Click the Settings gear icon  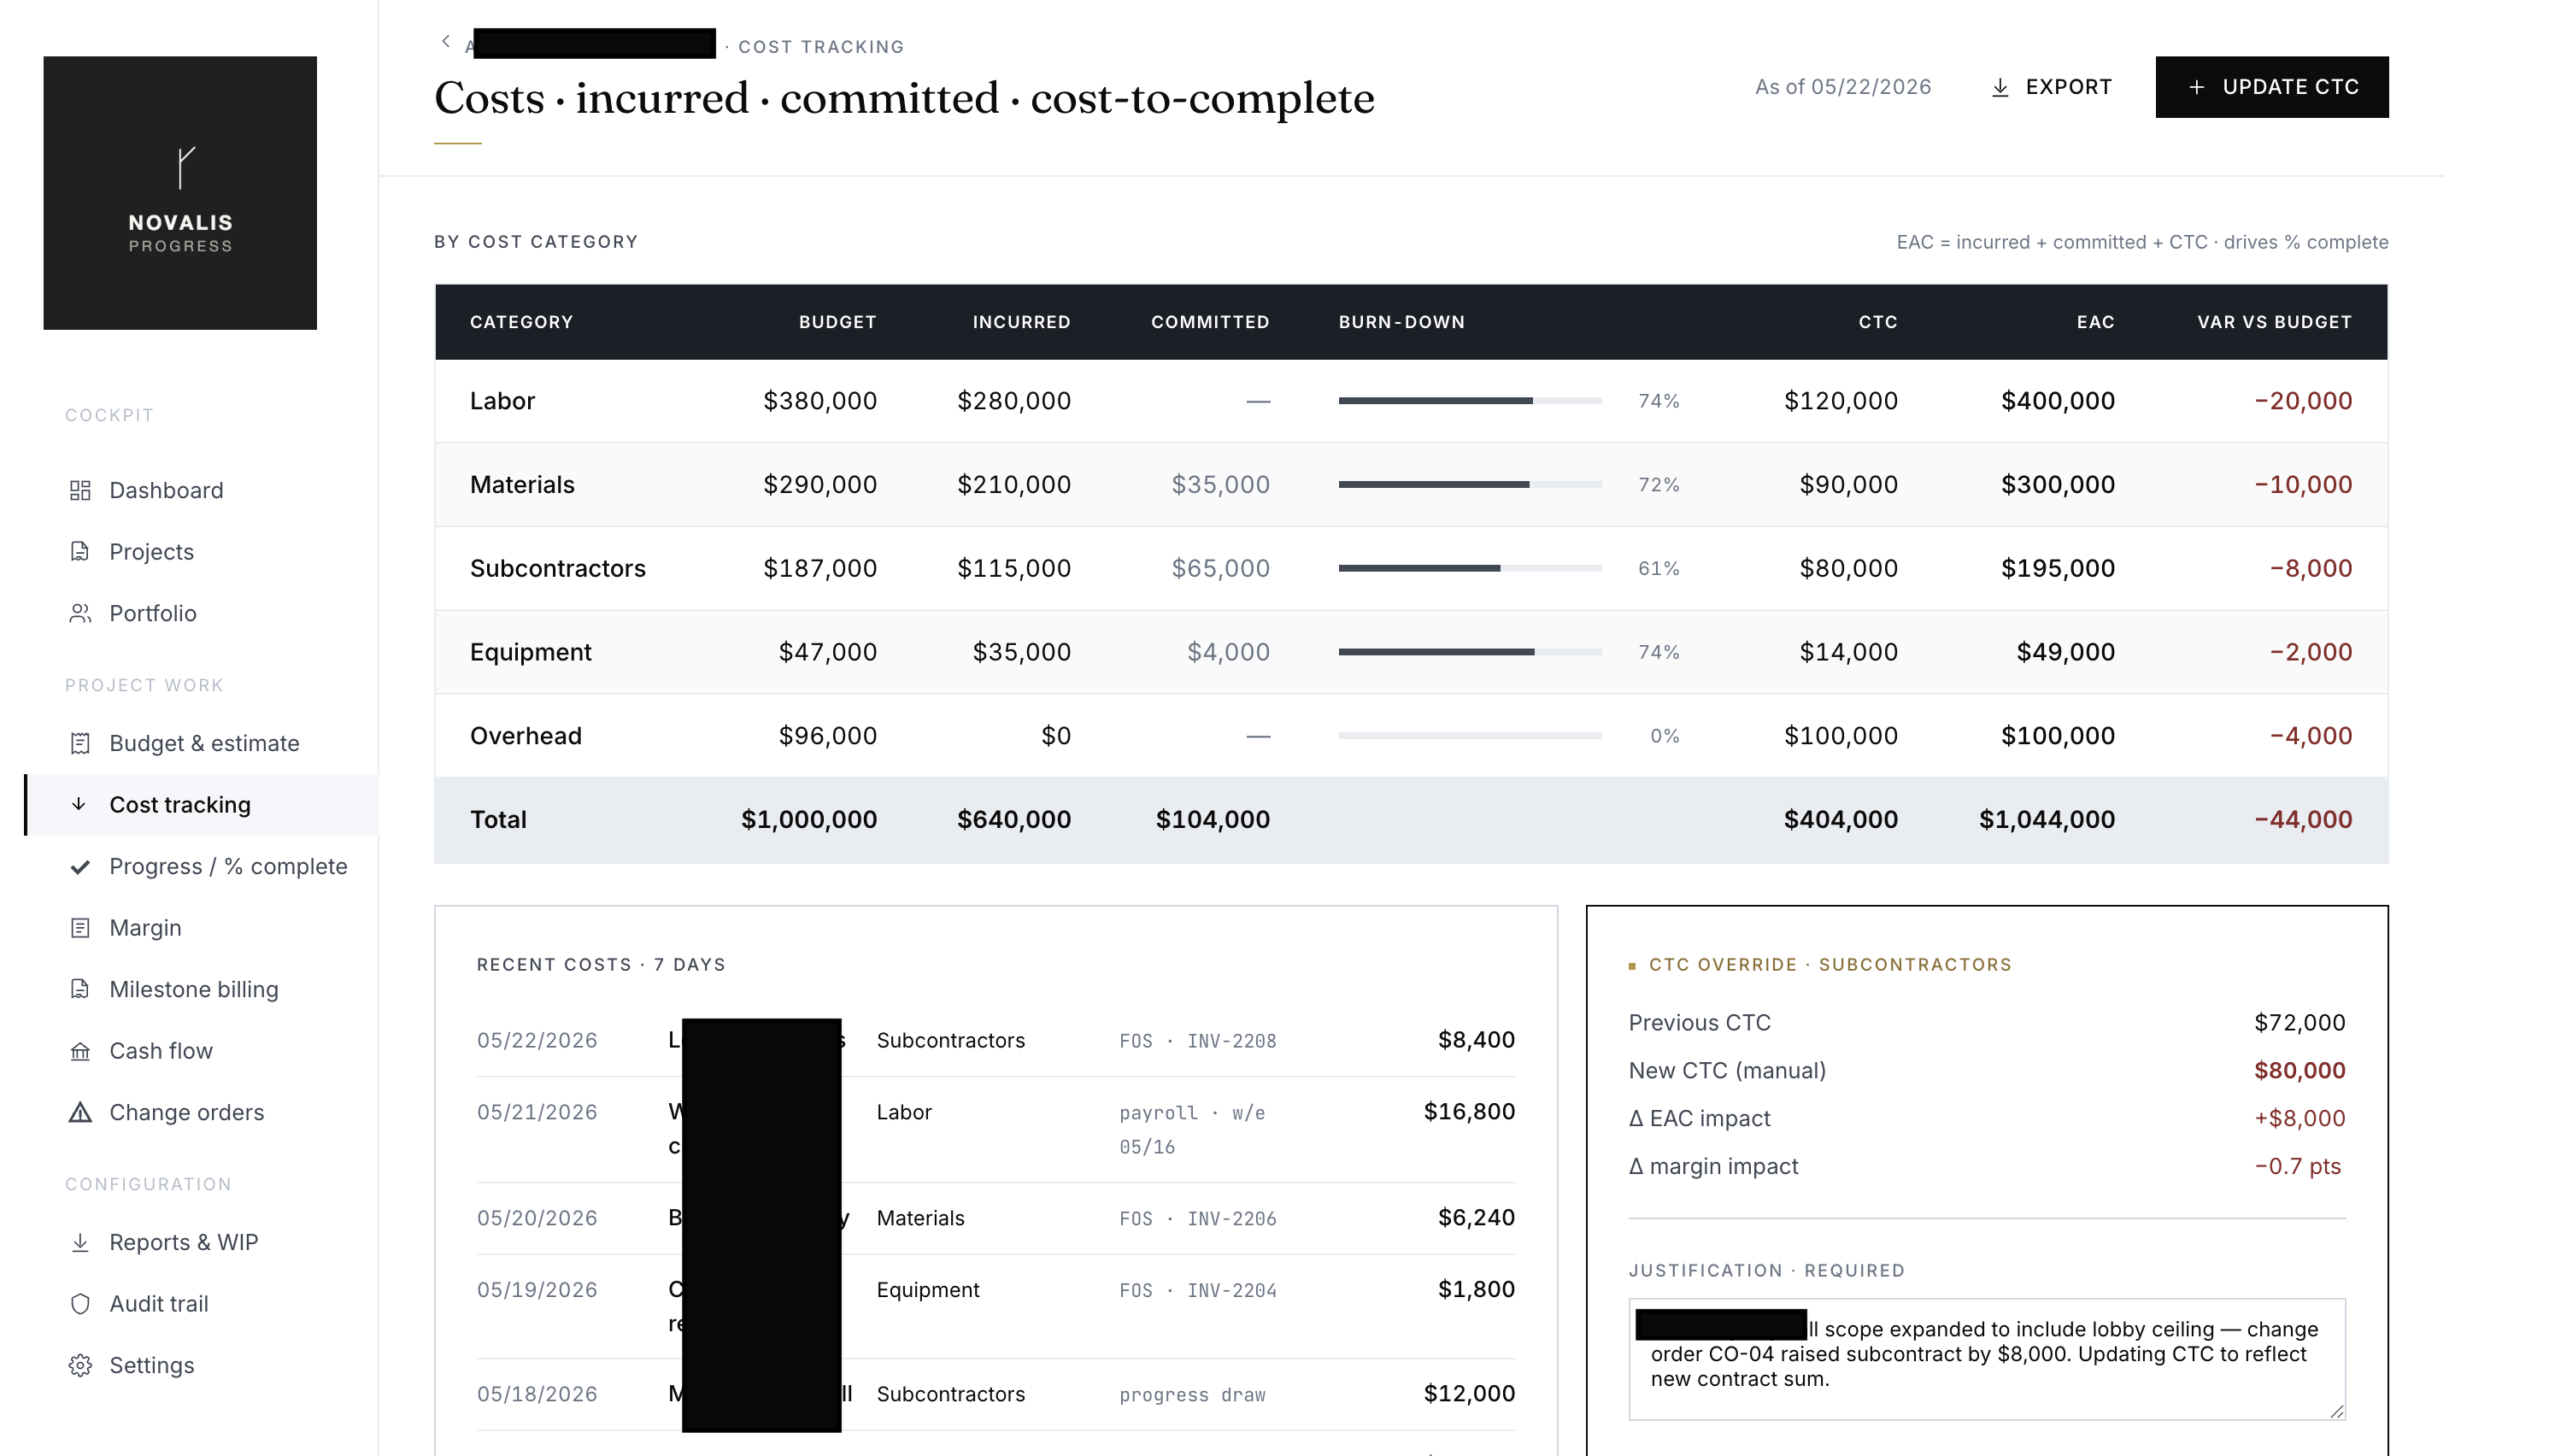pyautogui.click(x=80, y=1365)
